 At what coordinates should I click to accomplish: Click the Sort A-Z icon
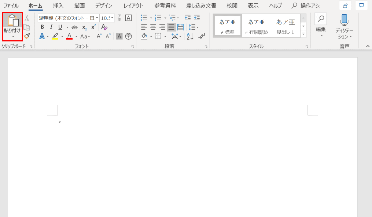(190, 36)
